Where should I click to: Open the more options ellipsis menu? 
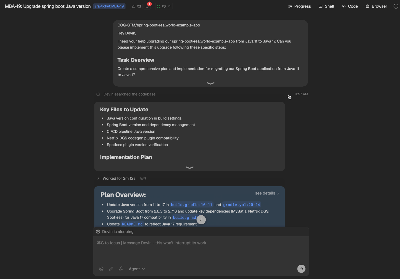pos(396,6)
